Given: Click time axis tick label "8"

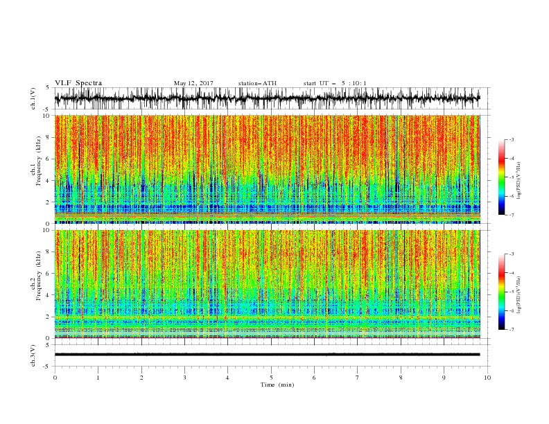Looking at the screenshot, I should [401, 378].
